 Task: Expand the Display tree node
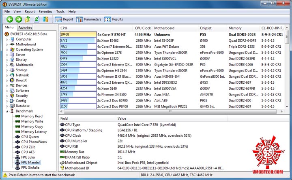(7, 60)
